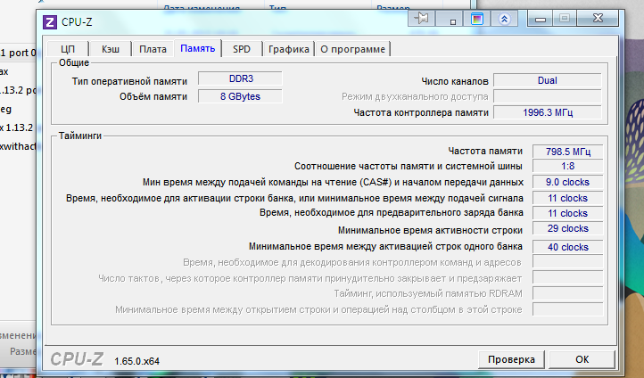The width and height of the screenshot is (644, 378).
Task: Click the Режим двухканального доступа label
Action: click(x=415, y=97)
